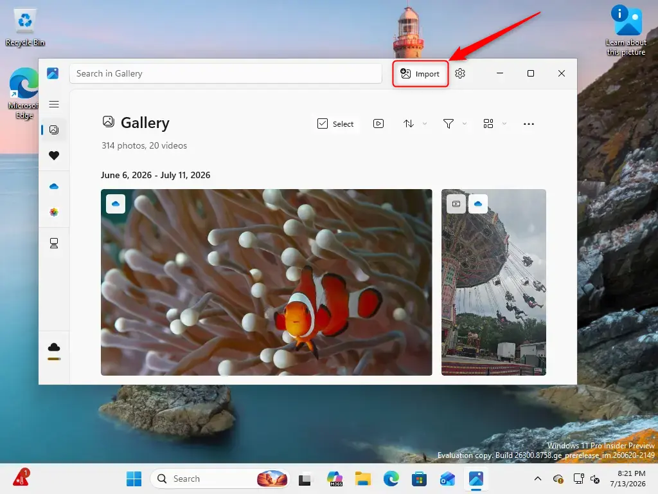Click '314 photos, 20 videos' text
This screenshot has height=494, width=658.
click(x=145, y=146)
